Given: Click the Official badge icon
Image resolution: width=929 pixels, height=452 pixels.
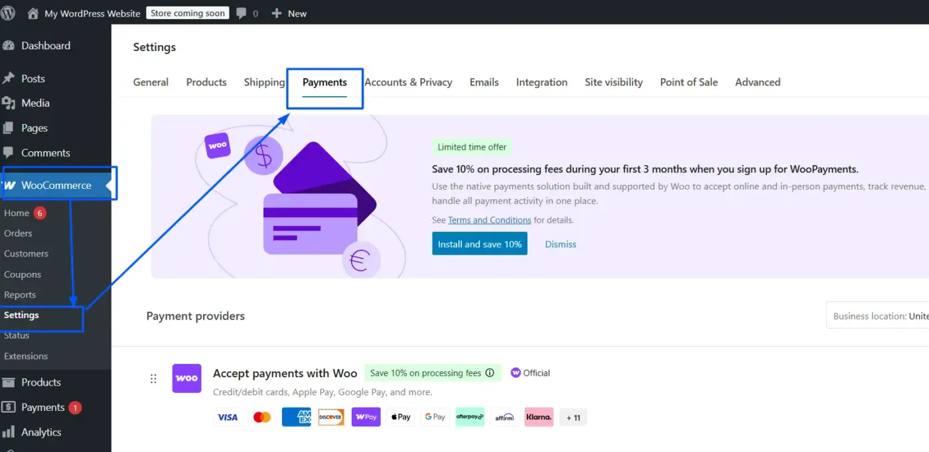Looking at the screenshot, I should pos(516,372).
